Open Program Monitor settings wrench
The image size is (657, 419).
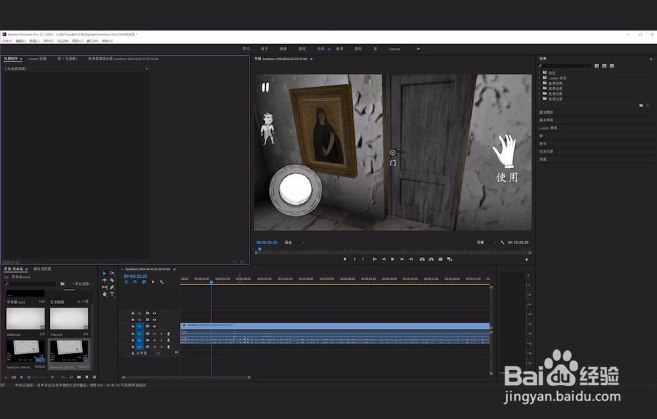pos(503,242)
